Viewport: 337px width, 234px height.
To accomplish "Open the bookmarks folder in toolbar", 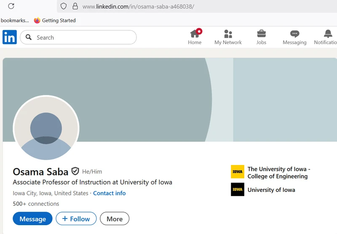I will (15, 20).
